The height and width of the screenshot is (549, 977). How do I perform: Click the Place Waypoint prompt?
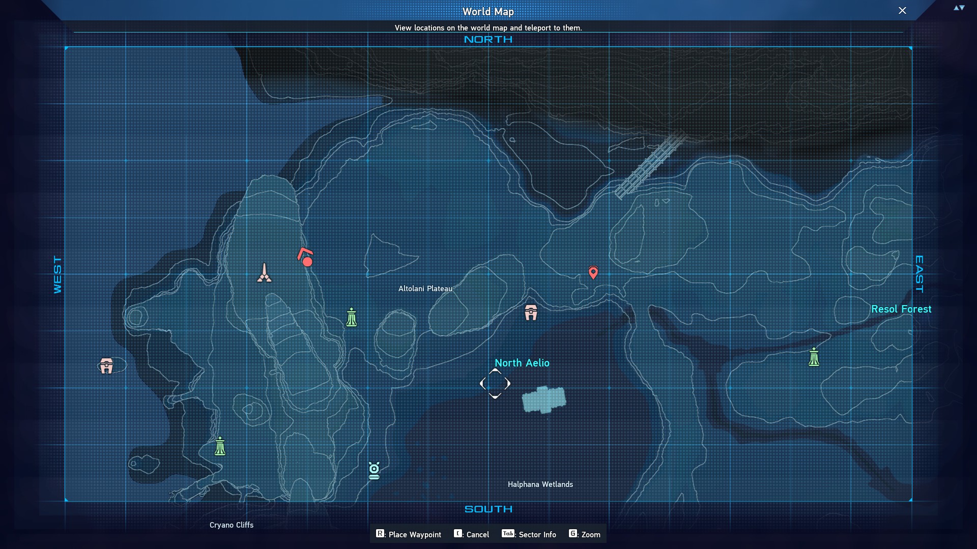[409, 534]
